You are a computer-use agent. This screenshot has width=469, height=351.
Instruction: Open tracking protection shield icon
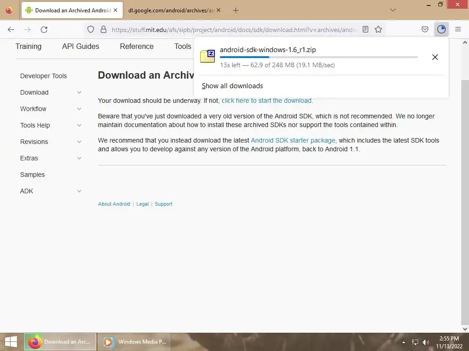(91, 29)
